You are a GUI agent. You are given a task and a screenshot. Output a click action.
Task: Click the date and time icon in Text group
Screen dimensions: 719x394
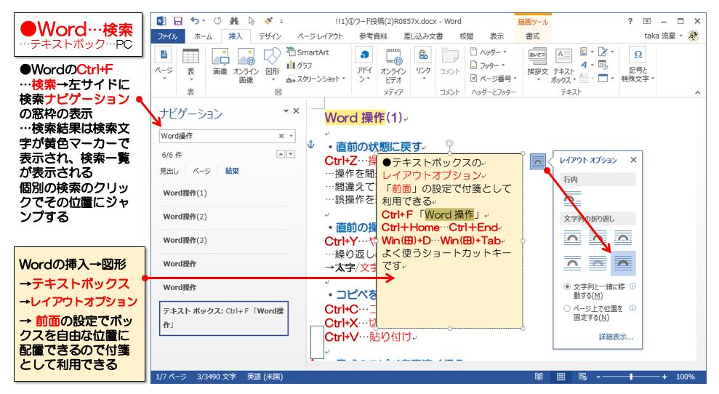603,65
